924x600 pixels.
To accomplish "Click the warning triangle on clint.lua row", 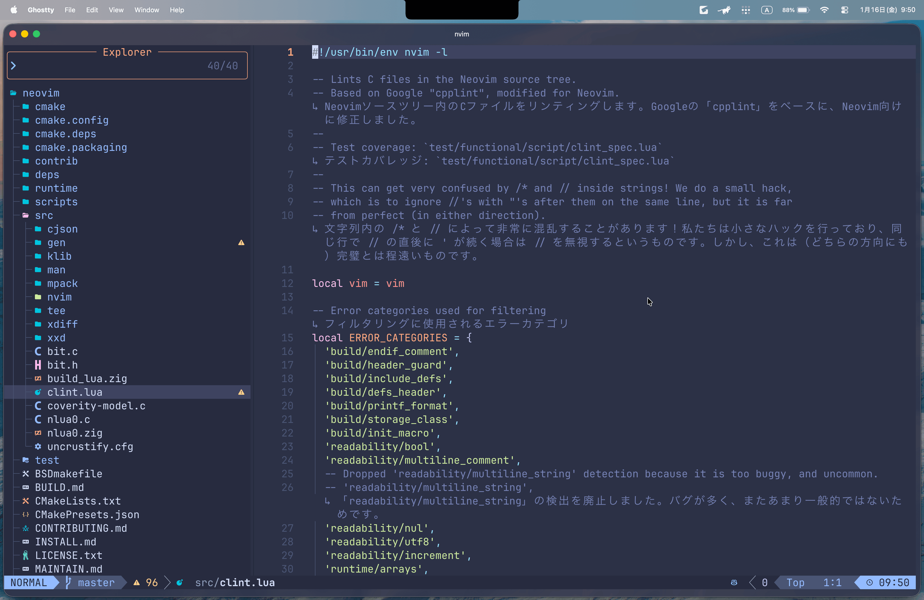I will pos(241,392).
